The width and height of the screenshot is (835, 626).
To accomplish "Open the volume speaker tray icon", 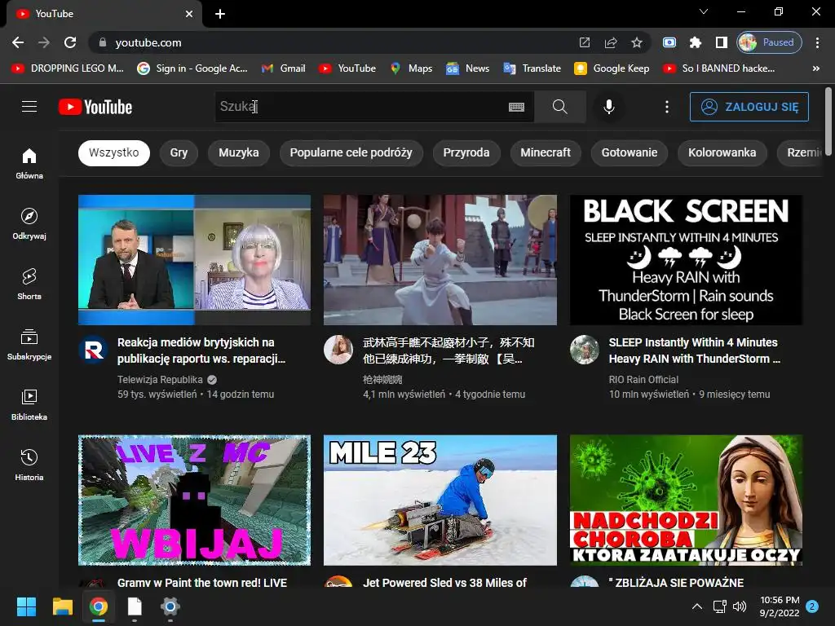I will 739,606.
